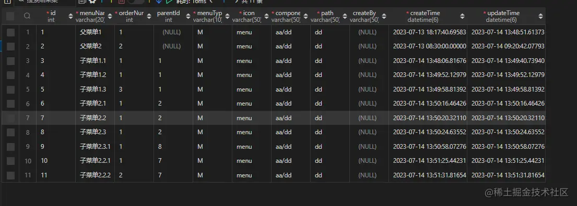The width and height of the screenshot is (577, 206).
Task: Sort by the id column arrows
Action: pos(70,16)
